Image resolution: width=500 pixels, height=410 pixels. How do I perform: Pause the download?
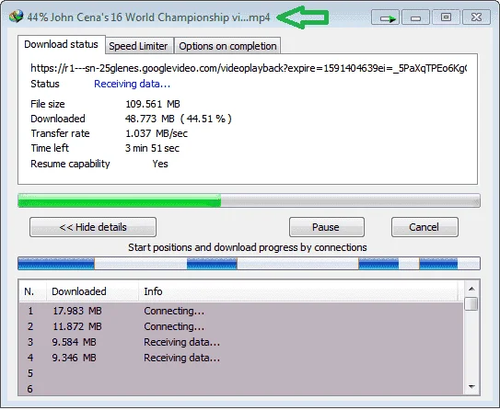pos(327,227)
